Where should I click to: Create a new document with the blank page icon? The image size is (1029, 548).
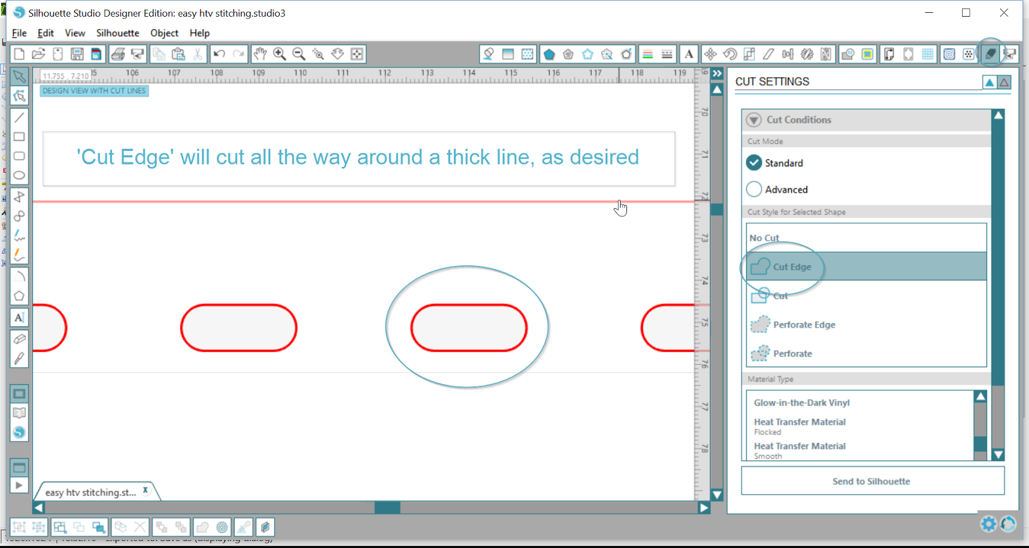(19, 54)
